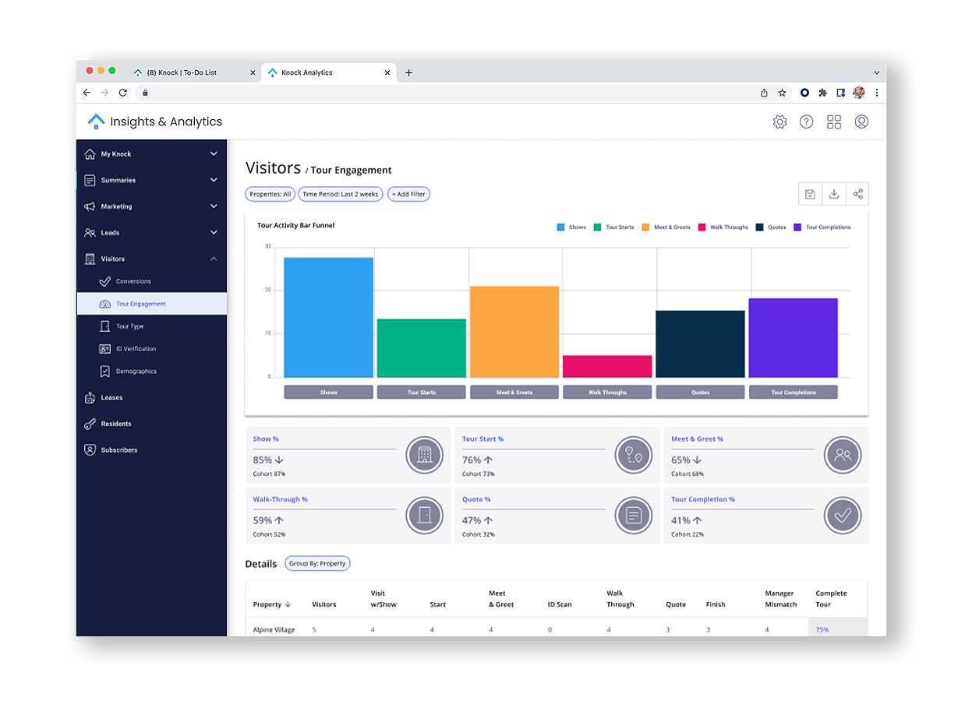The image size is (958, 701).
Task: Click the Meet & Greets chart category button
Action: coord(514,393)
